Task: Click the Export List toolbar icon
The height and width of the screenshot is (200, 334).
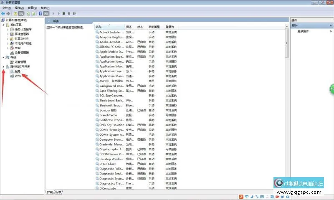Action: coord(33,13)
